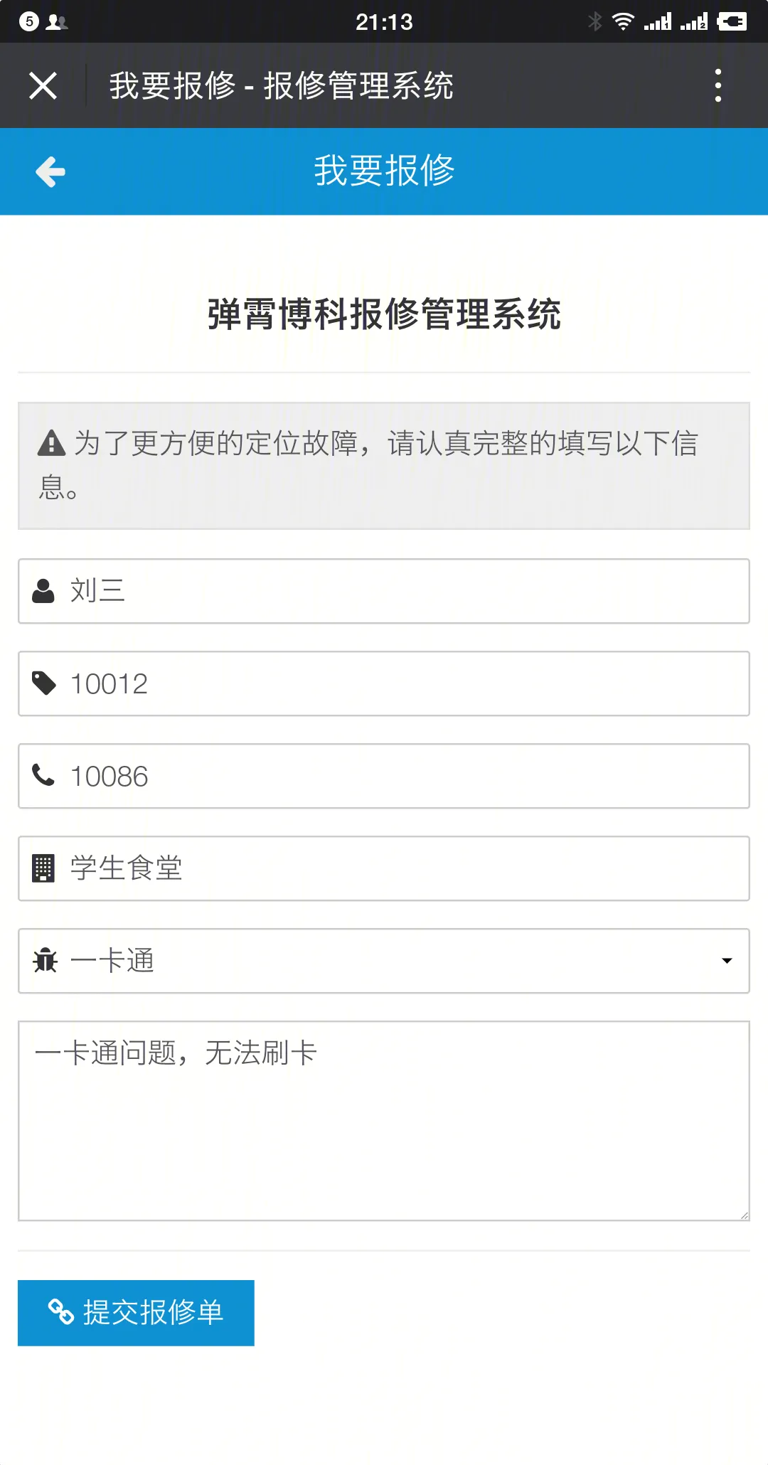The height and width of the screenshot is (1465, 768).
Task: Tap the back arrow in blue header
Action: [x=50, y=172]
